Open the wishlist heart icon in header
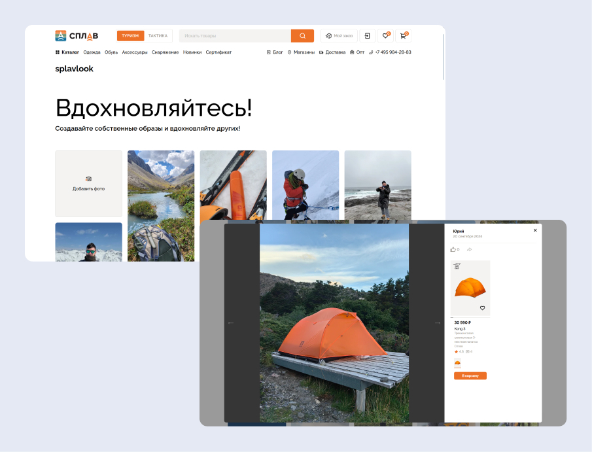This screenshot has height=452, width=592. (386, 36)
